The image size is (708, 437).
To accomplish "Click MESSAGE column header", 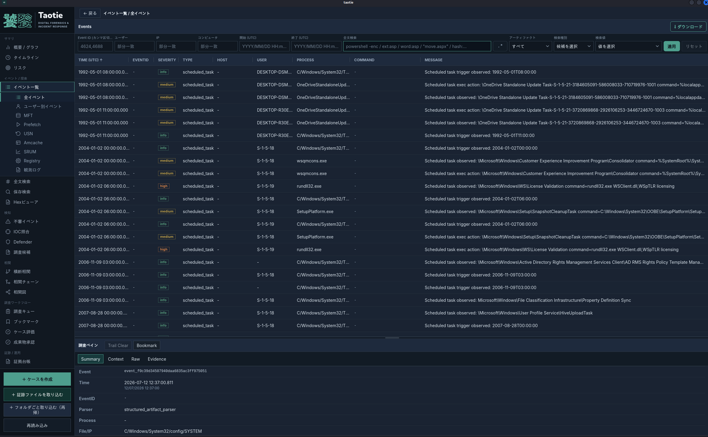I will pyautogui.click(x=433, y=60).
